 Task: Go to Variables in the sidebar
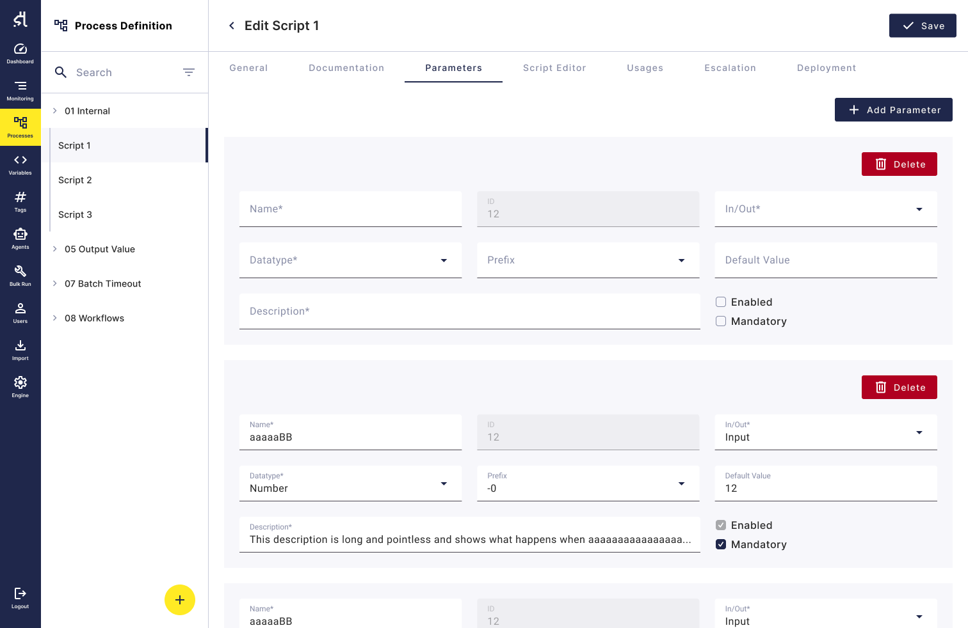pos(20,165)
